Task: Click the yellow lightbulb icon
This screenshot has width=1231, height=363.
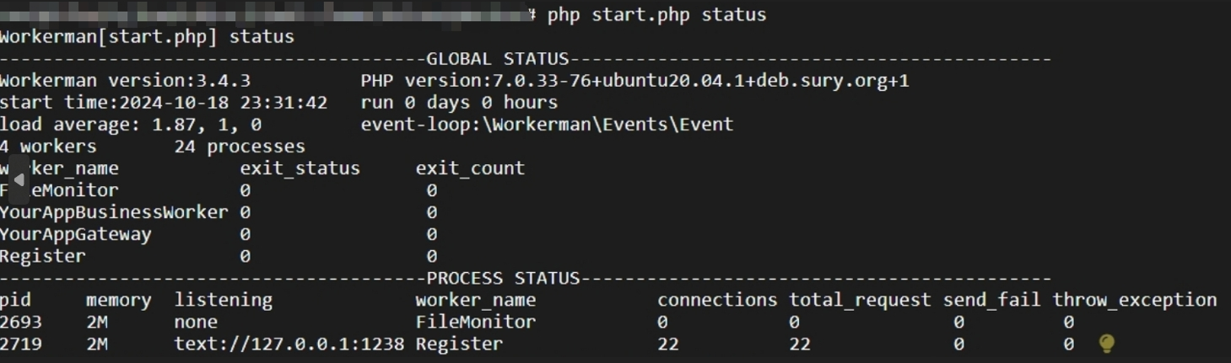Action: tap(1107, 343)
